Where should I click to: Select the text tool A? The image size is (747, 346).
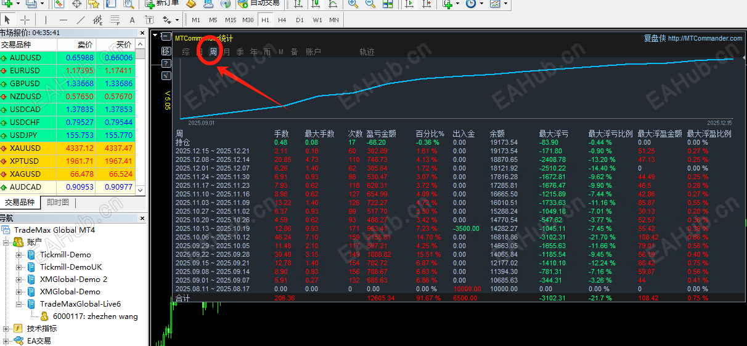[x=132, y=20]
